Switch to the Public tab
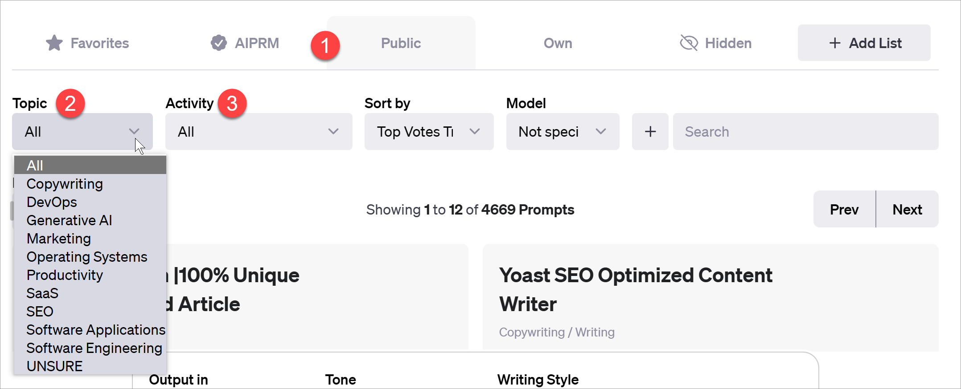961x389 pixels. [x=401, y=43]
